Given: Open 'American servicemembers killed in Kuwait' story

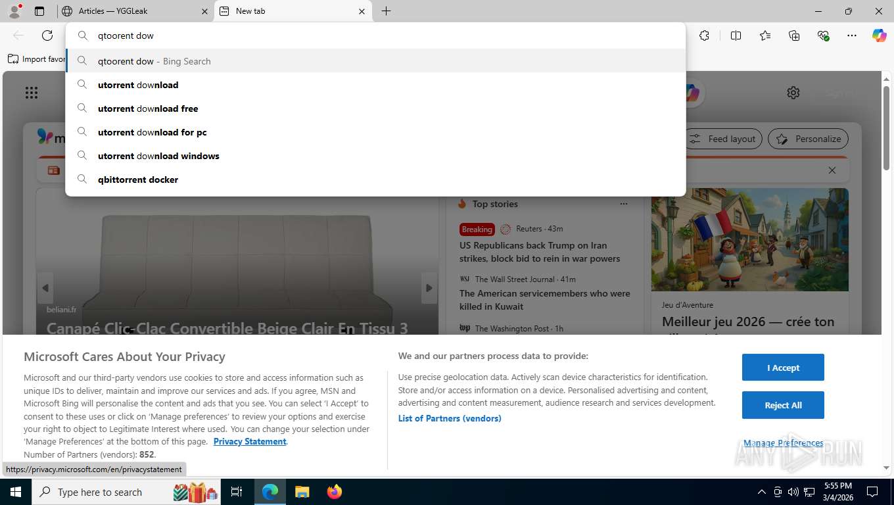Looking at the screenshot, I should 544,300.
